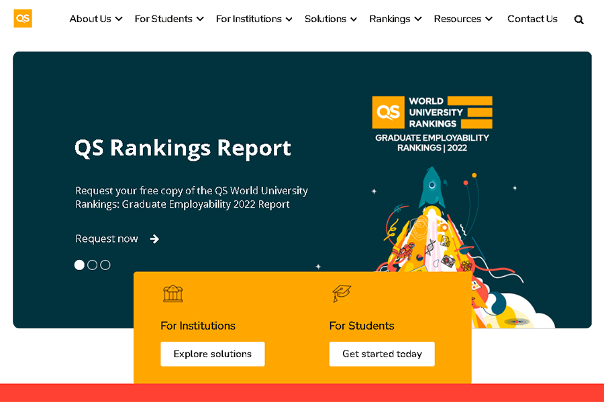Open the Rankings menu label
This screenshot has height=402, width=604.
[x=390, y=19]
